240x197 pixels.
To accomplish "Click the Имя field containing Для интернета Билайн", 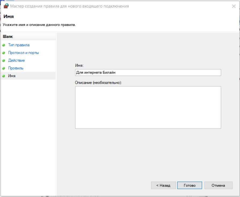I will coord(148,73).
